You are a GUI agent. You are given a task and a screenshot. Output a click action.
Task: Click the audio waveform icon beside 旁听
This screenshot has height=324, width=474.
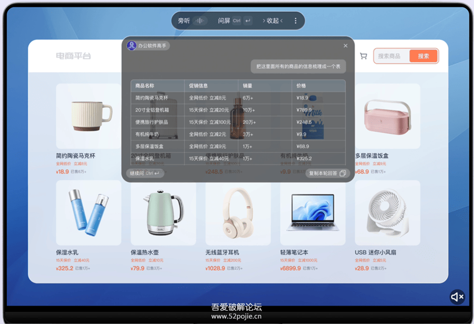(199, 21)
